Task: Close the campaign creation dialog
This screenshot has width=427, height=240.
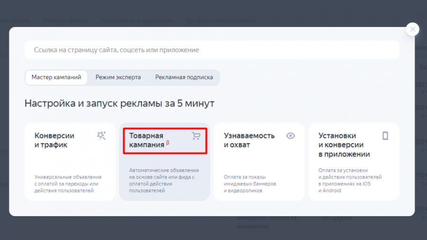Action: click(x=412, y=29)
